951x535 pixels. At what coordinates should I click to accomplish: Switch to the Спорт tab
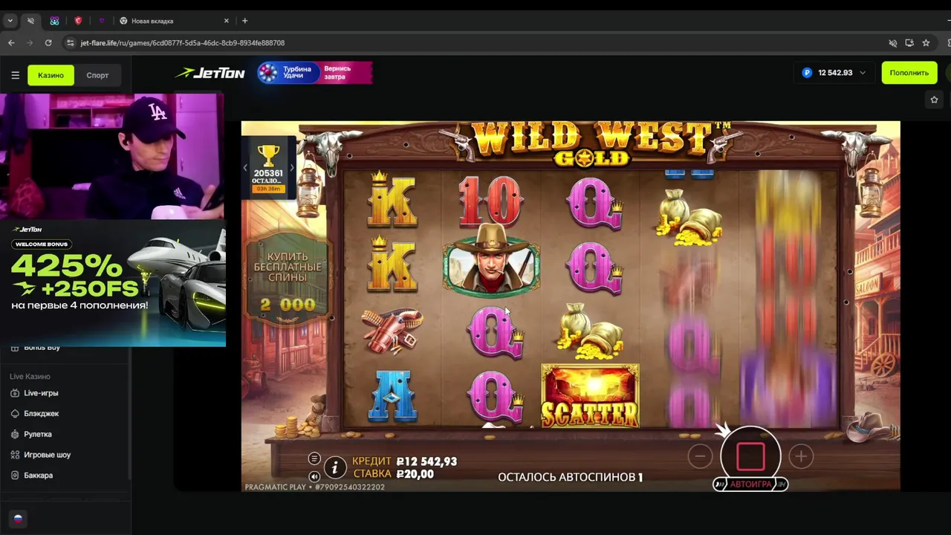click(97, 75)
